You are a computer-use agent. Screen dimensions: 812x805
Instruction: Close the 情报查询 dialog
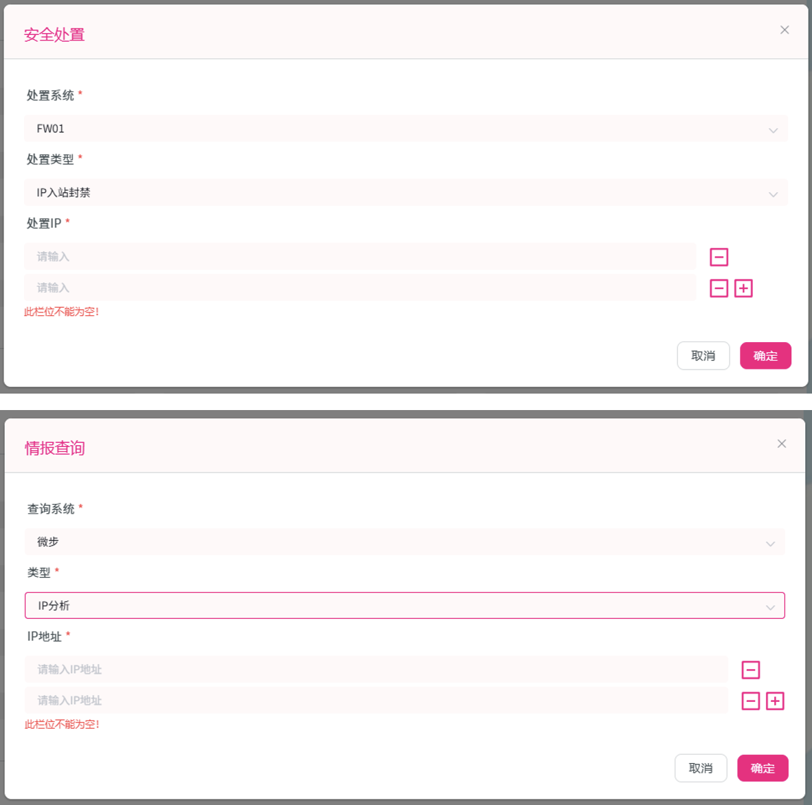coord(782,444)
